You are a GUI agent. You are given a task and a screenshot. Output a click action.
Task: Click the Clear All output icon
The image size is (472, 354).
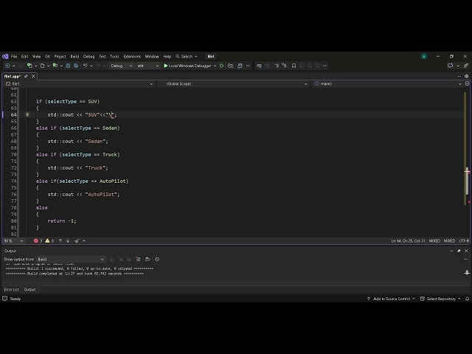138,259
